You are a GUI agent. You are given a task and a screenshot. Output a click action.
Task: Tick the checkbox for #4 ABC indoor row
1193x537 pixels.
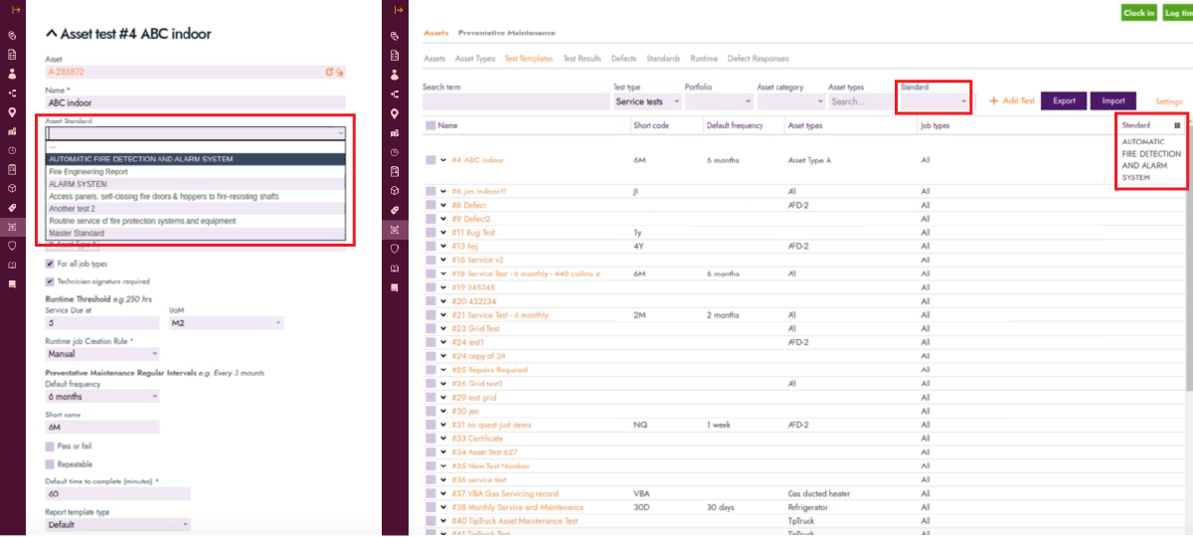(x=430, y=159)
